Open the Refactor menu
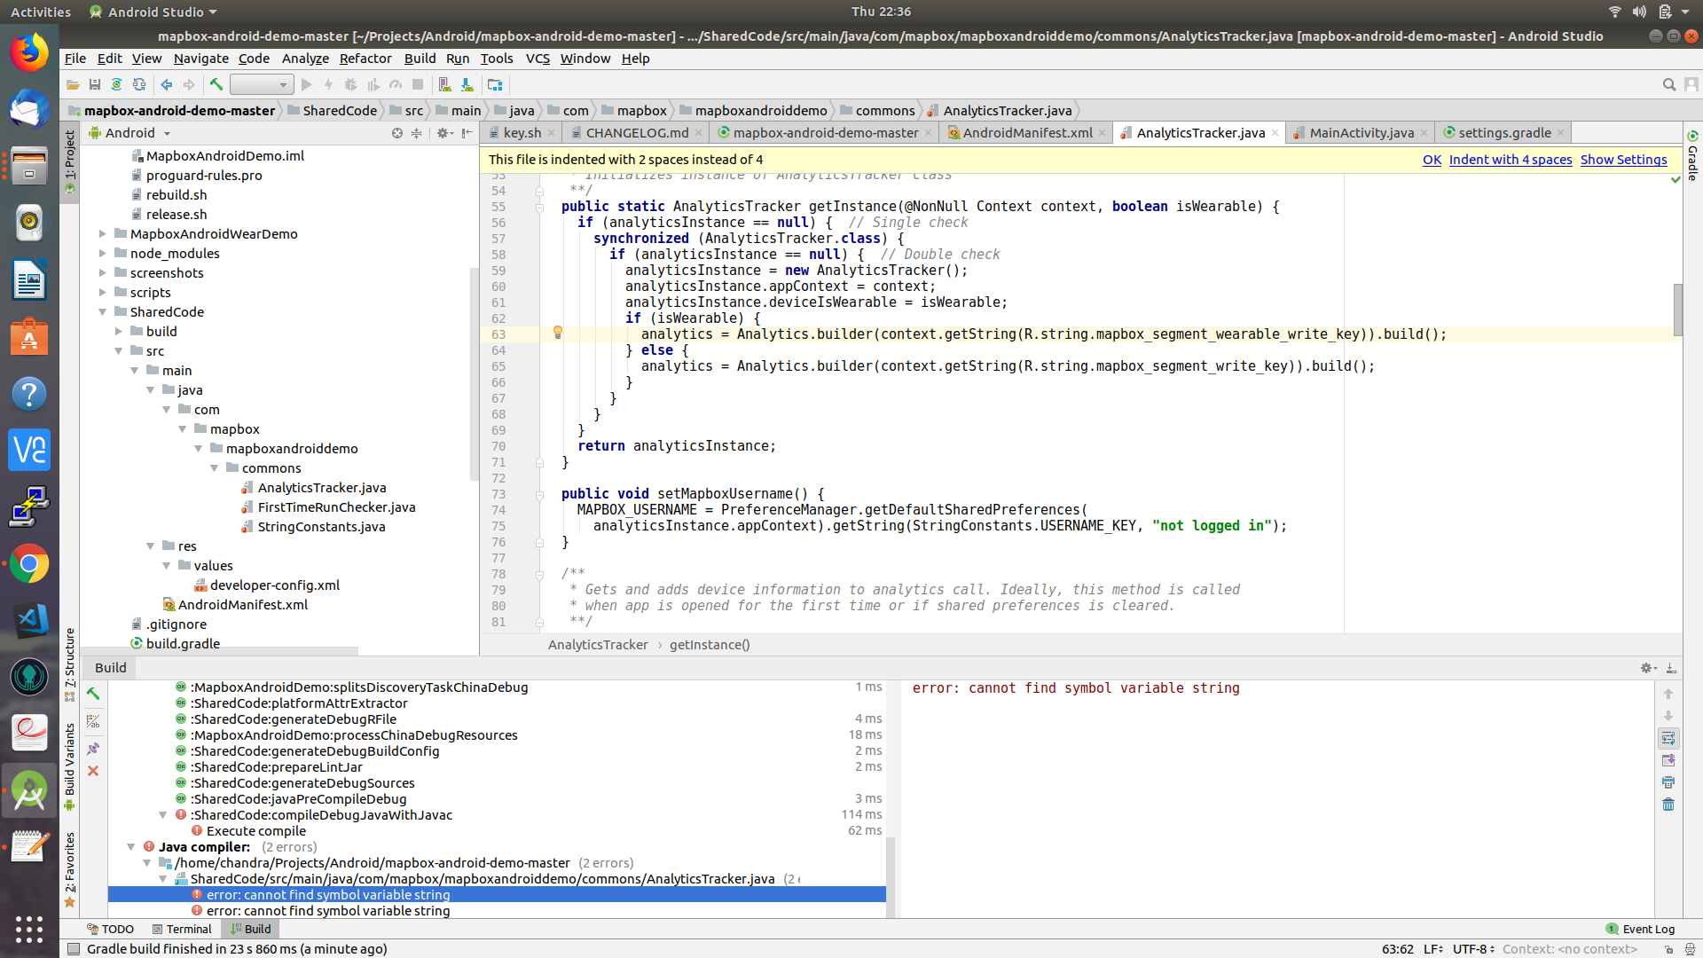This screenshot has height=958, width=1703. coord(365,59)
